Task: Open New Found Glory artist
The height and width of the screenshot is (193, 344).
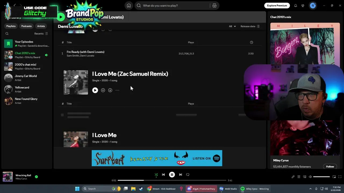Action: coord(27,101)
